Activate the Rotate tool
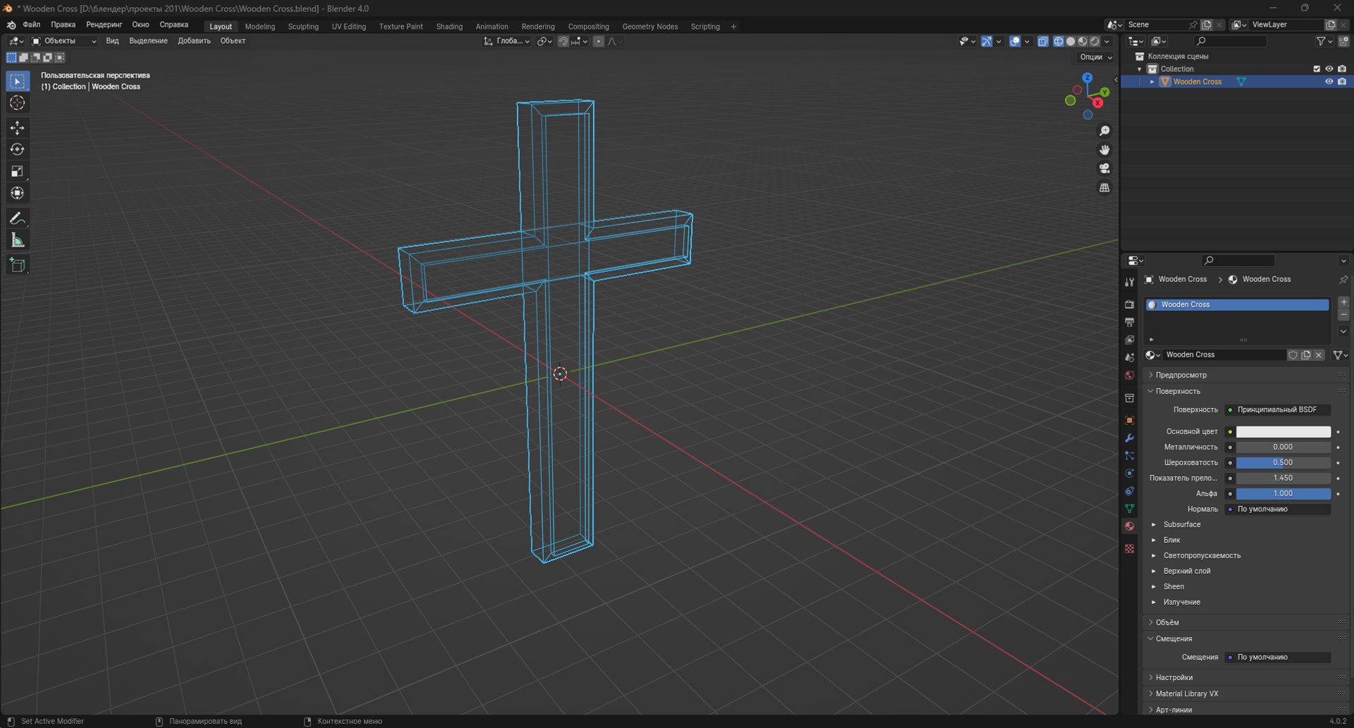The height and width of the screenshot is (728, 1354). point(18,149)
